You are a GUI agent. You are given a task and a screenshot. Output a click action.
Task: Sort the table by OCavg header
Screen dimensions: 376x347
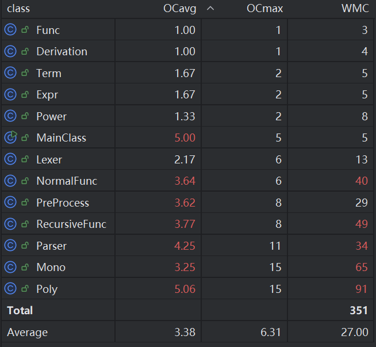point(179,9)
